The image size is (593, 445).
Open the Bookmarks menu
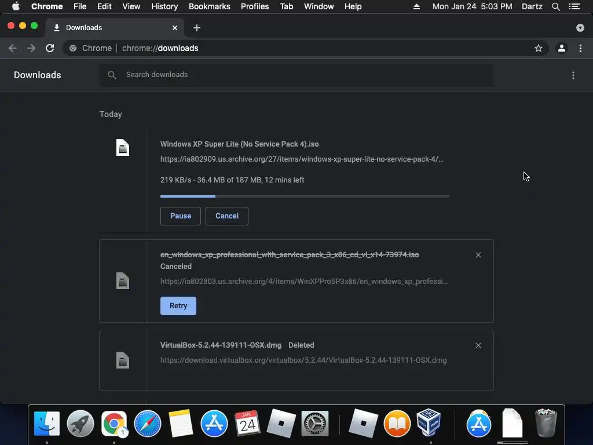210,6
